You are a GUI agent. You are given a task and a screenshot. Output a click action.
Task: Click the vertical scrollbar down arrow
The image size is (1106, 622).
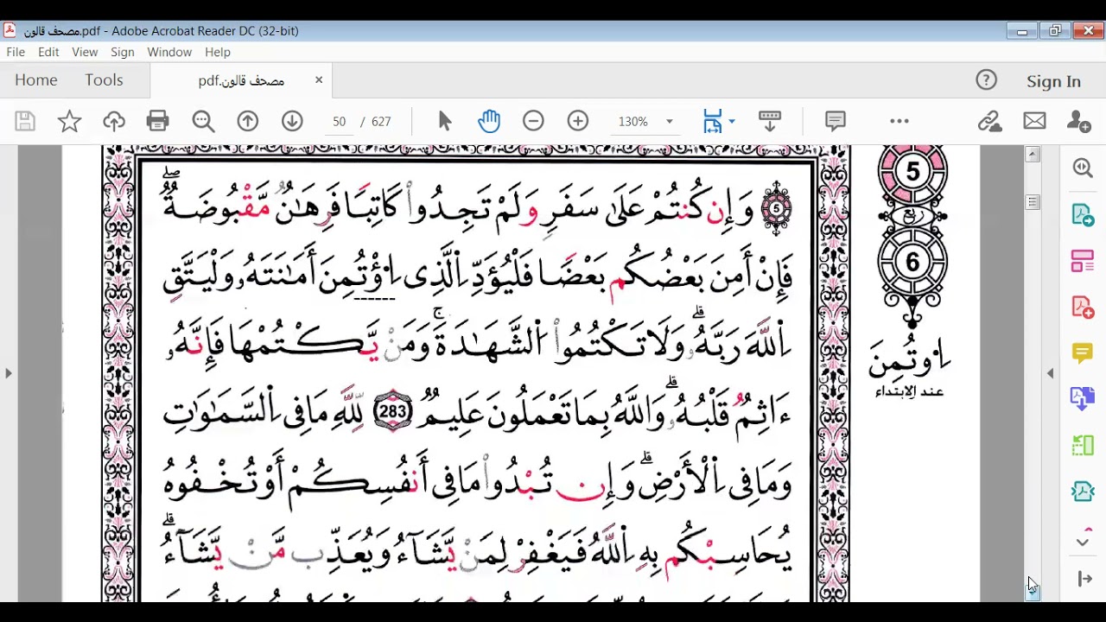tap(1033, 593)
